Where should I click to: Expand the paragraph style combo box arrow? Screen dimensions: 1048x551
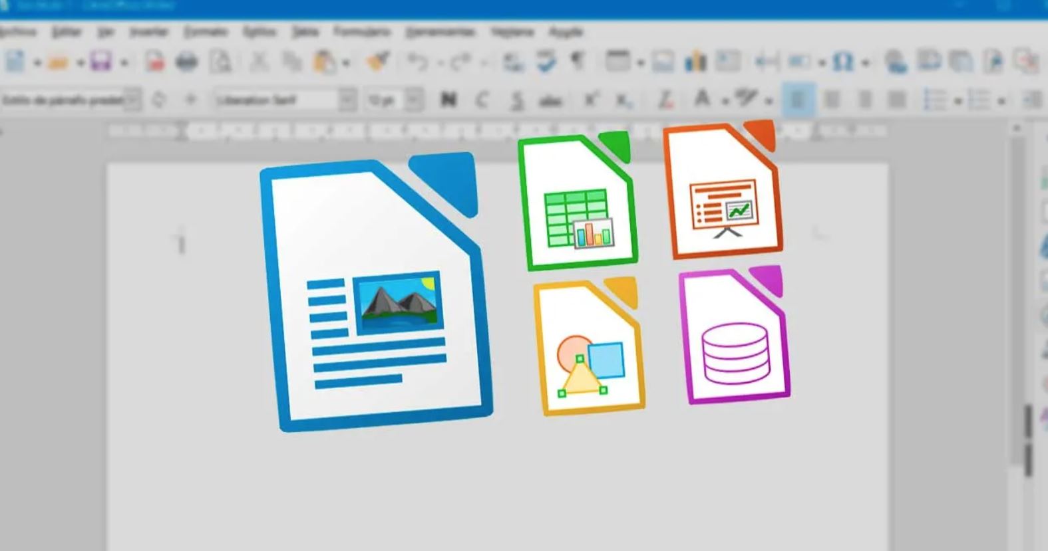[x=134, y=100]
